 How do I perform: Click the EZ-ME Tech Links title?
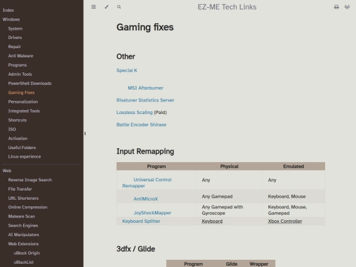(227, 7)
